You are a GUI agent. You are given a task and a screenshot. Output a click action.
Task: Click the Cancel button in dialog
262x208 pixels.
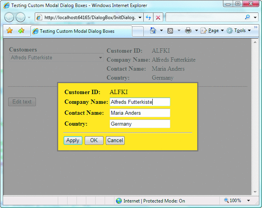(x=115, y=140)
